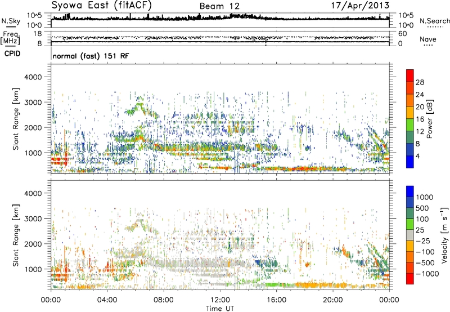Click the 'N.Search' legend label
Image resolution: width=450 pixels, height=312 pixels.
[435, 21]
